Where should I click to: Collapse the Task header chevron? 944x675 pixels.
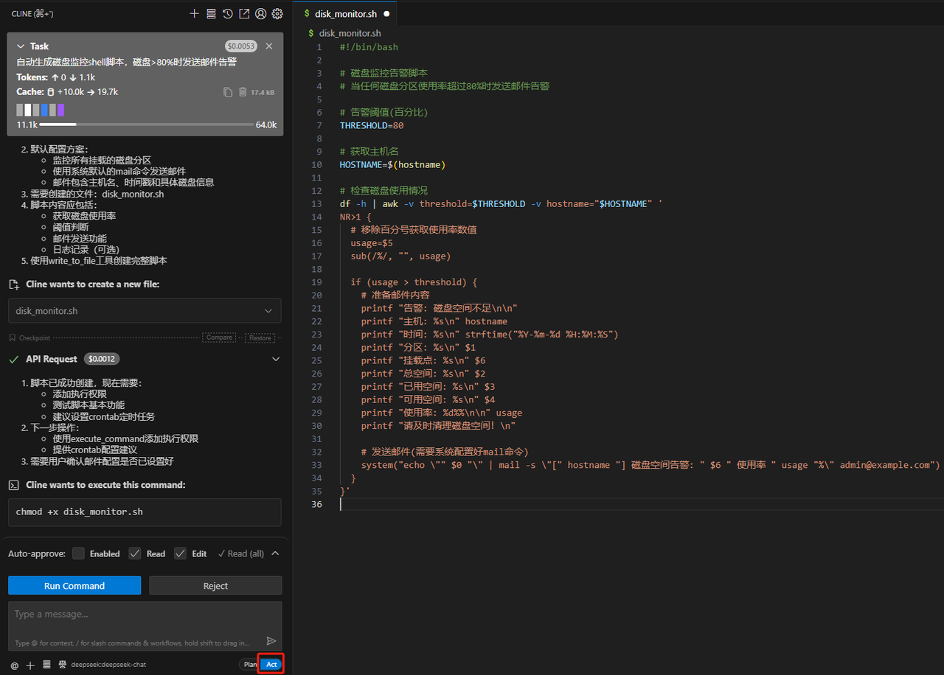pyautogui.click(x=21, y=46)
